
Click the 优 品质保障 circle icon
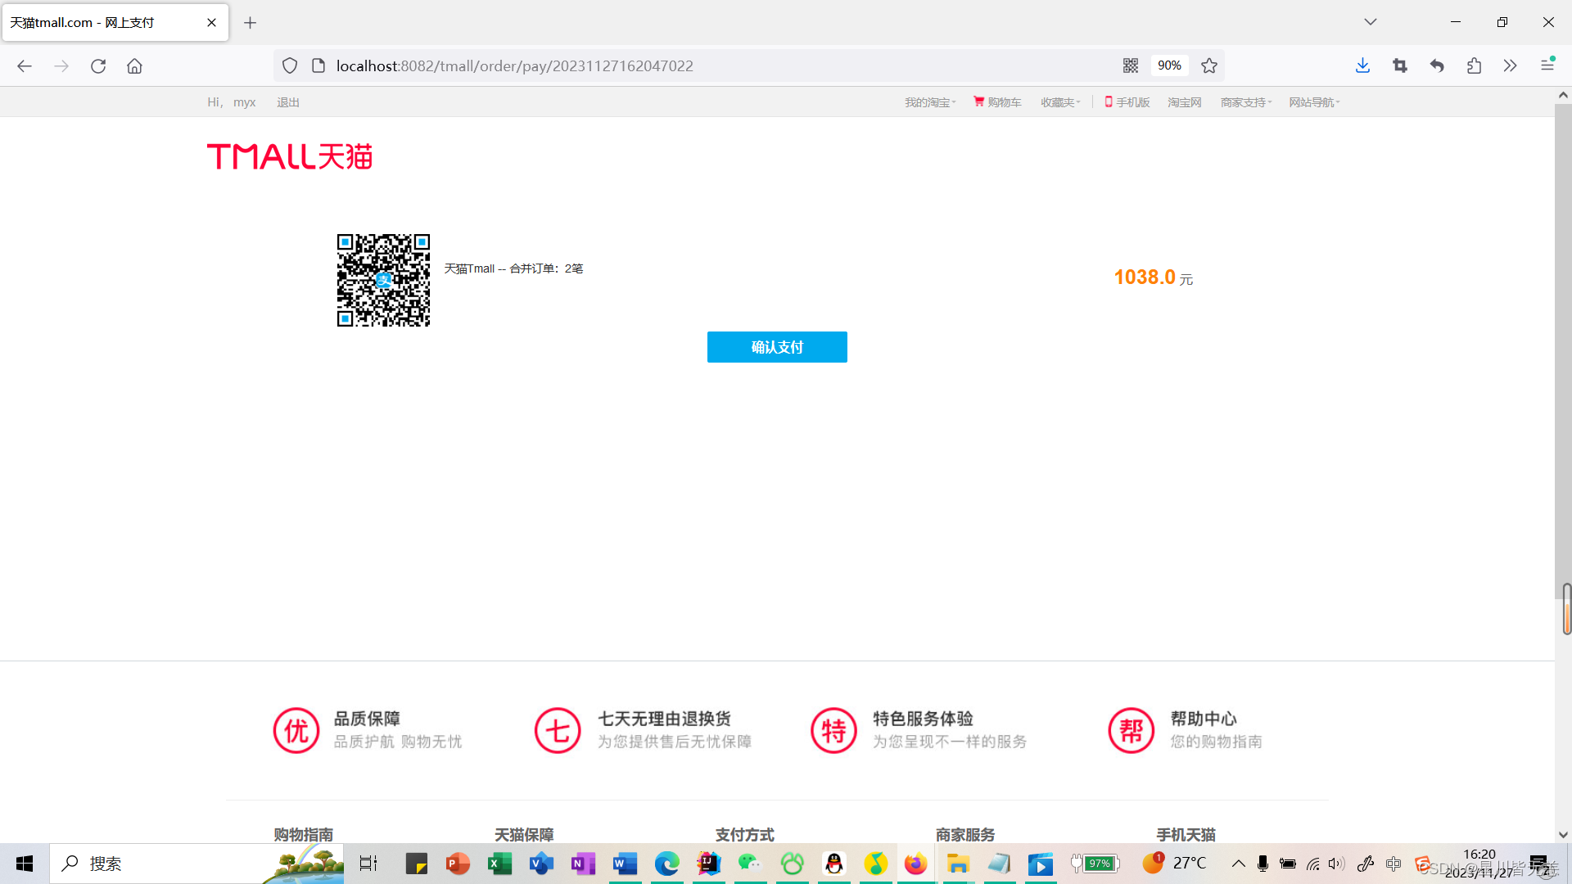click(296, 730)
